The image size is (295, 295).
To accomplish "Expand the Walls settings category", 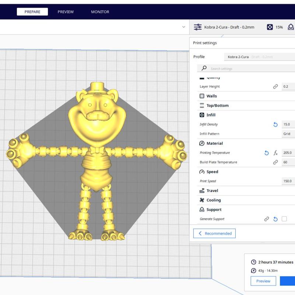I will coord(211,96).
